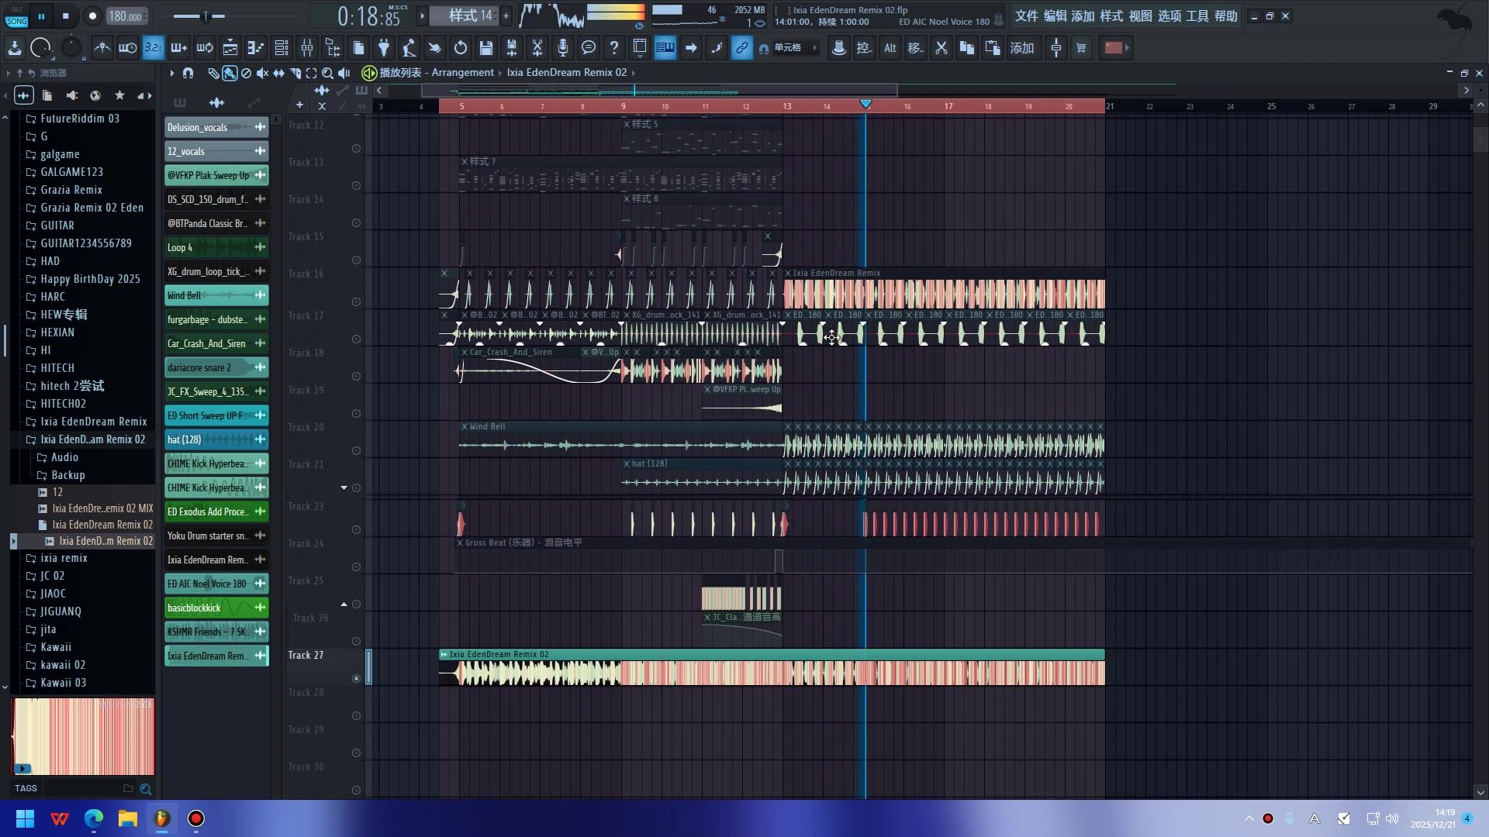Image resolution: width=1489 pixels, height=837 pixels.
Task: Open the 编辑 menu
Action: (x=1055, y=16)
